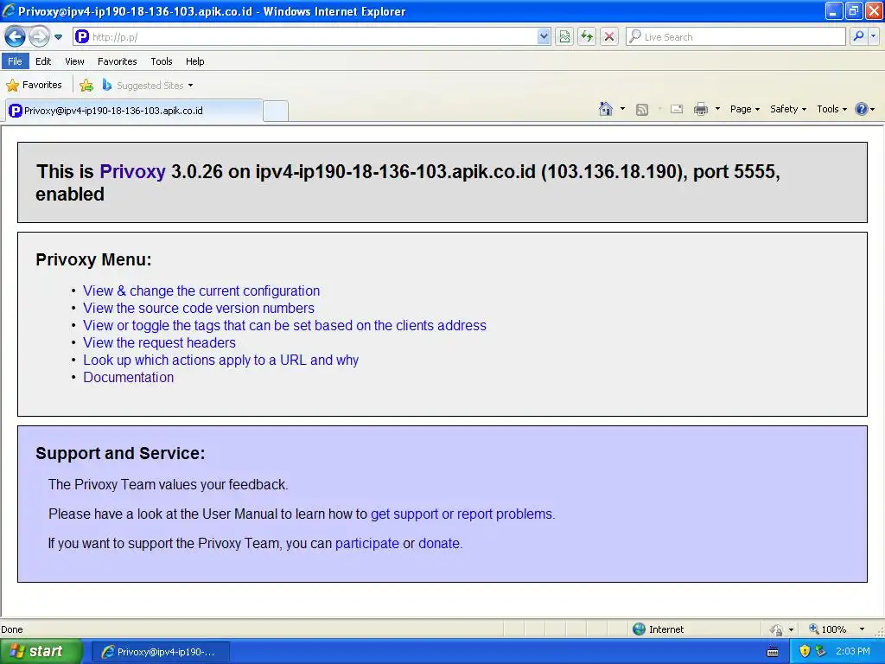Open the File menu
The width and height of the screenshot is (885, 664).
point(16,61)
